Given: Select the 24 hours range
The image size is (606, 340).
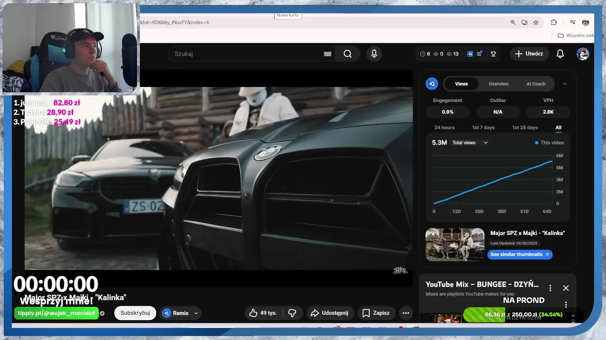Looking at the screenshot, I should coord(445,127).
